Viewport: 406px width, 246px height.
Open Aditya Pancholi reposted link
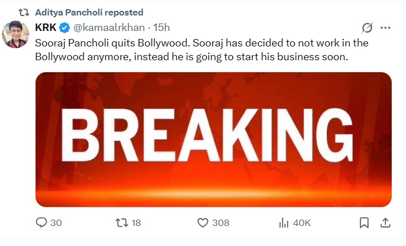tap(89, 12)
